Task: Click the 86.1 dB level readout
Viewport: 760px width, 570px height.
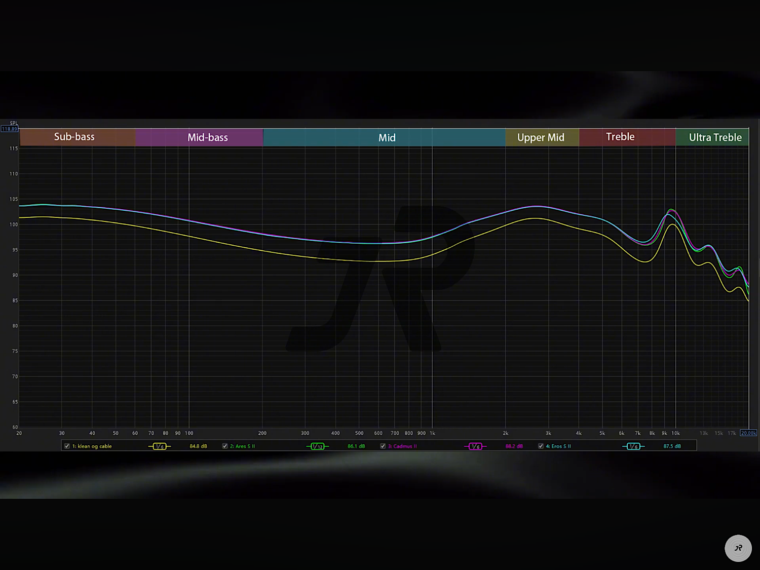Action: 356,446
